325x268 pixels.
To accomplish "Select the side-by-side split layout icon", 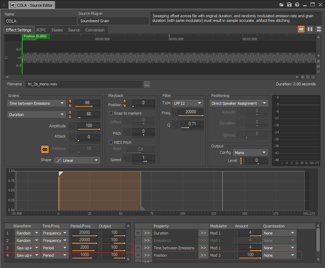I will 310,29.
